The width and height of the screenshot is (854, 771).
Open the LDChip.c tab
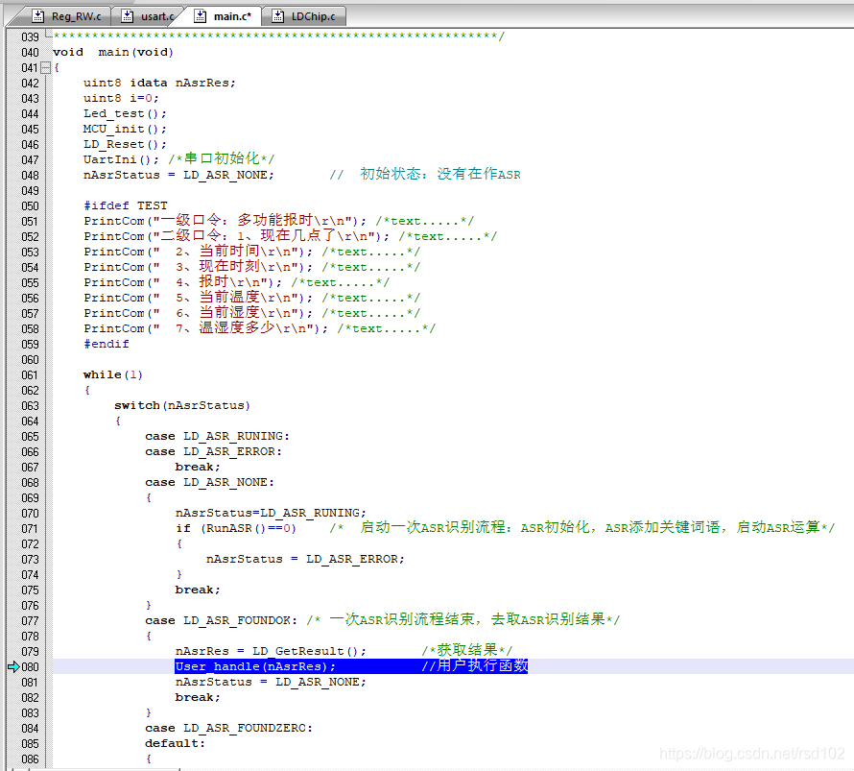304,16
